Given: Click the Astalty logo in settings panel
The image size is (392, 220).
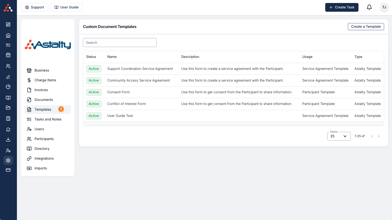Looking at the screenshot, I should (48, 45).
